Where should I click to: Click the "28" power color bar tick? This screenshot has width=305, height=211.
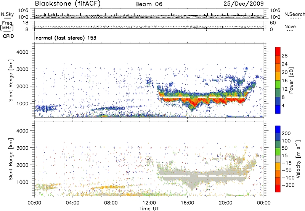pyautogui.click(x=284, y=56)
